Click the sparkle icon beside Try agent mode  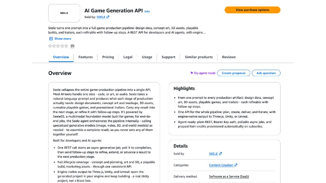coord(191,73)
